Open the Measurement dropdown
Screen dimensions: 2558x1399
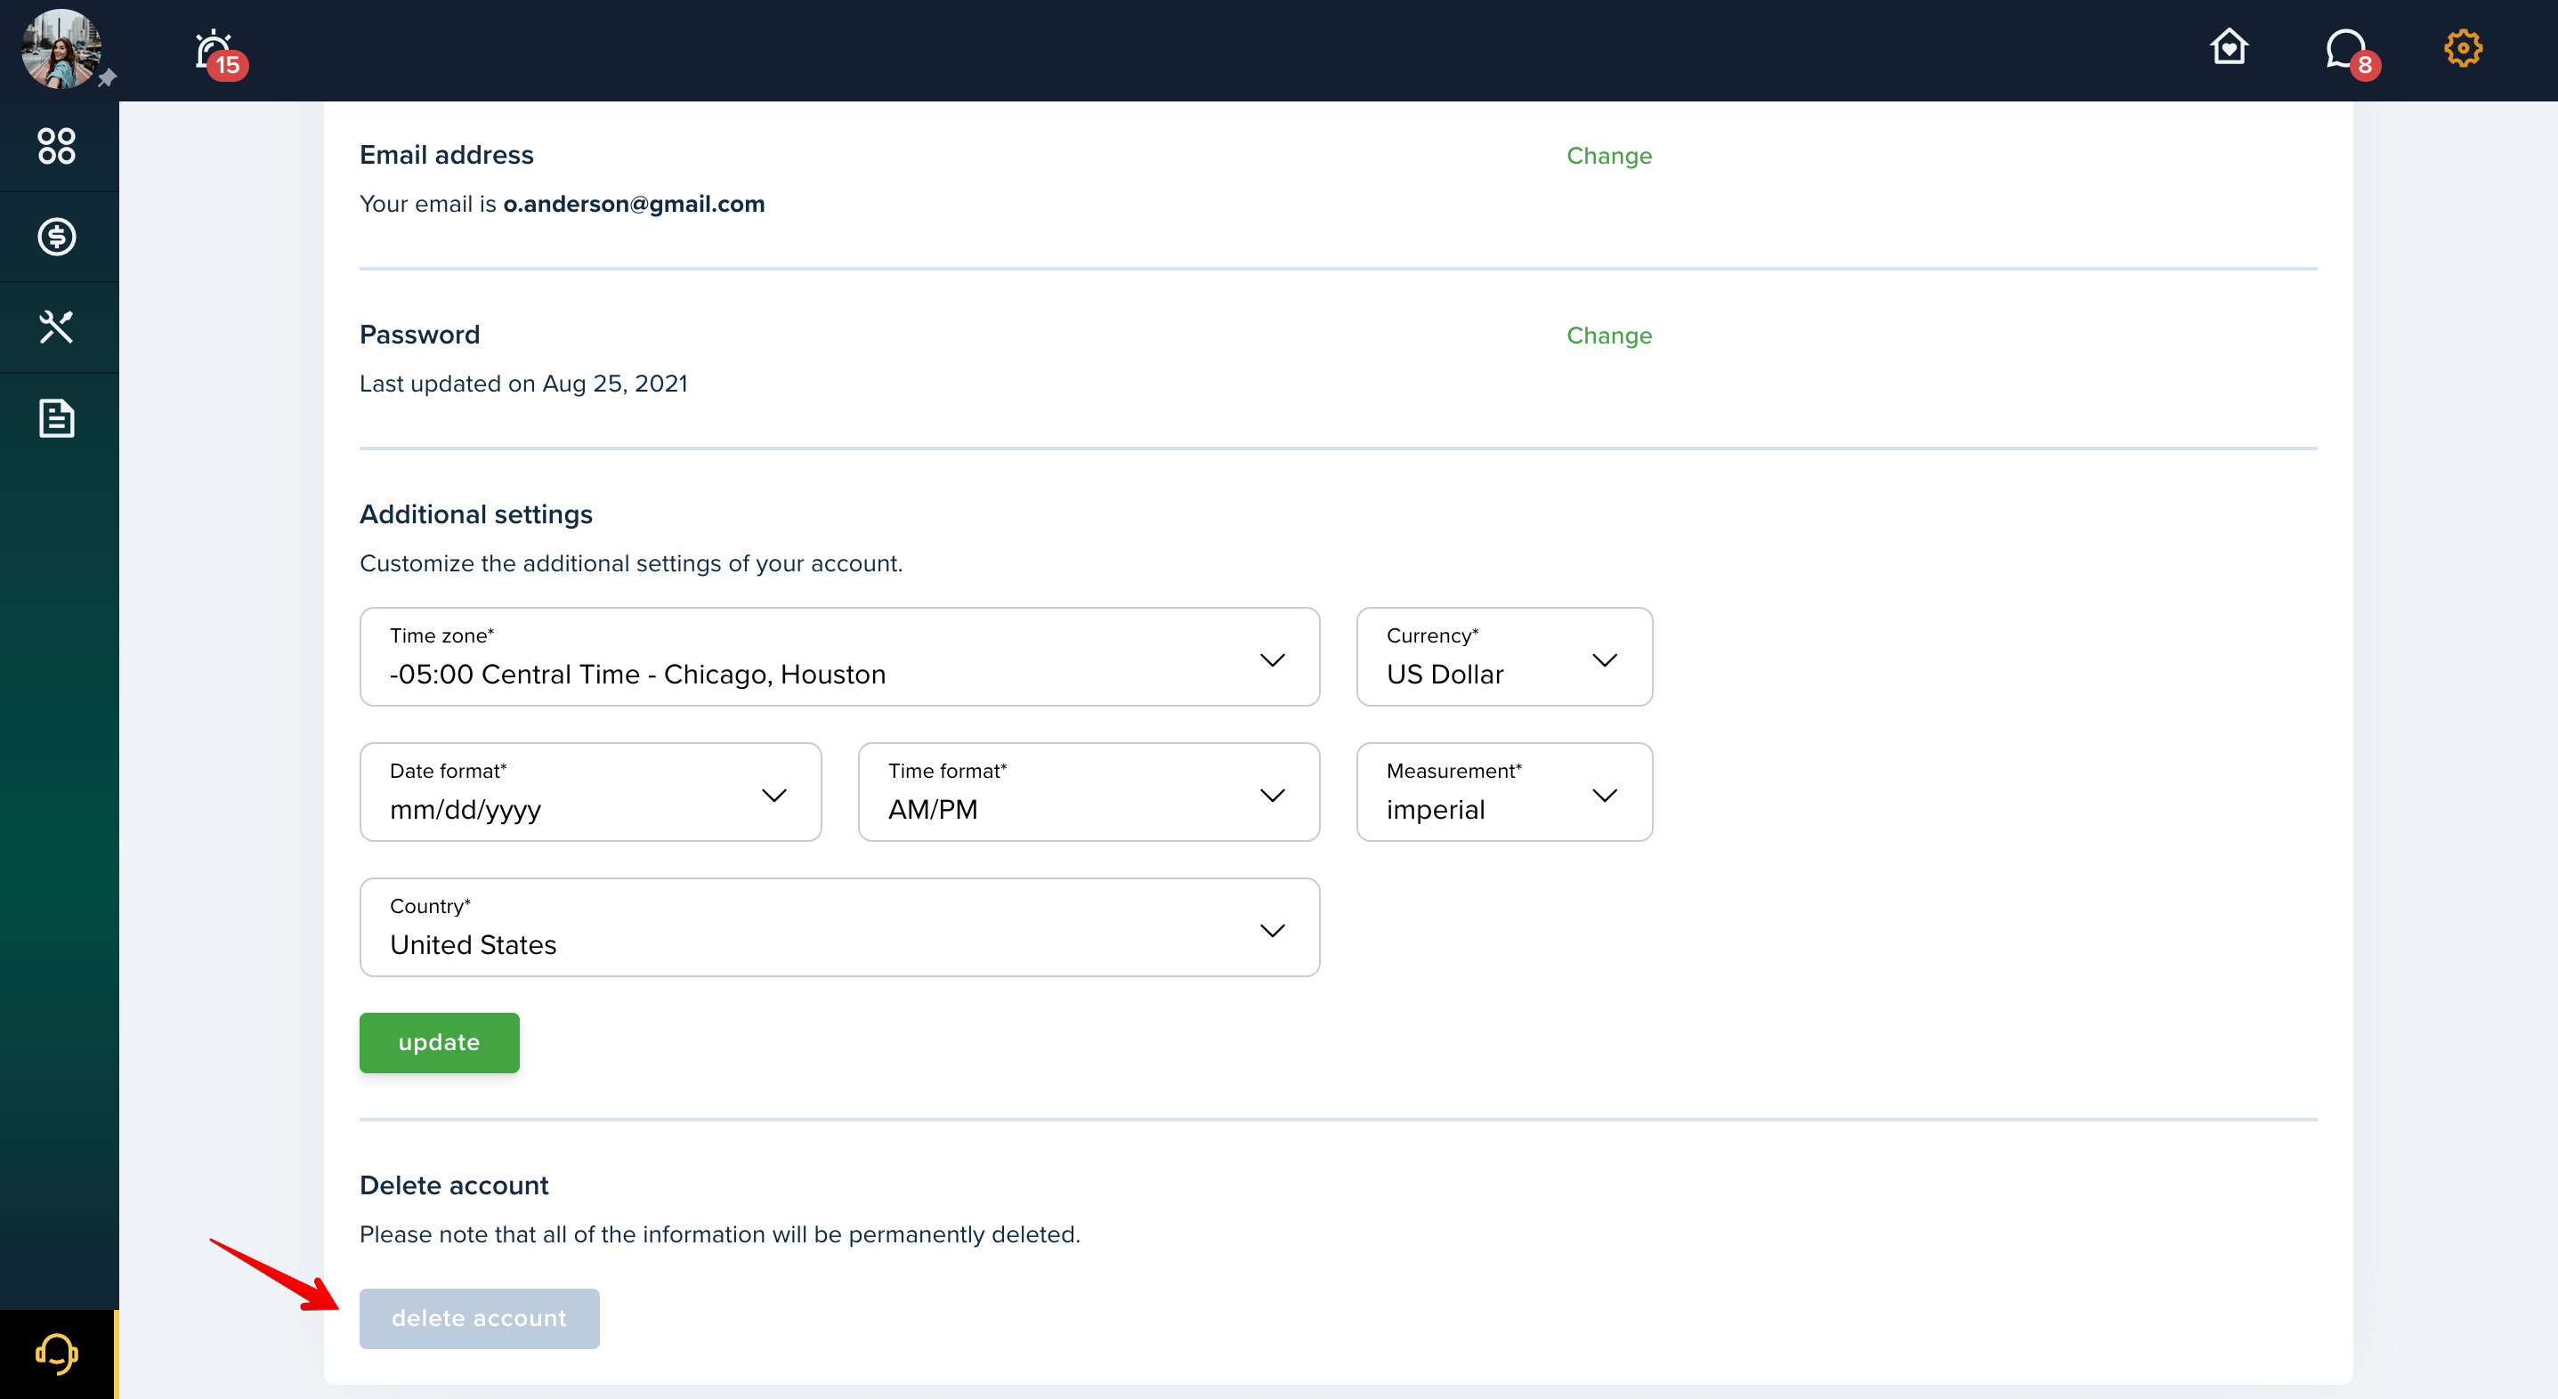pyautogui.click(x=1503, y=791)
